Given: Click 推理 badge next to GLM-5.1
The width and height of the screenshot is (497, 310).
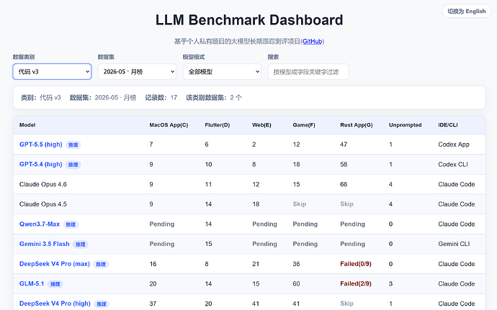Looking at the screenshot, I should pyautogui.click(x=55, y=284).
